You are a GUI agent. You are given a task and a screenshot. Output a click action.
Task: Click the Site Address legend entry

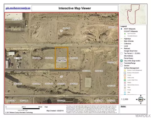128,56
